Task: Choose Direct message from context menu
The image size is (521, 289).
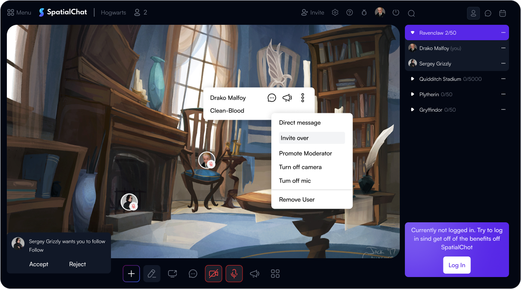Action: [300, 123]
